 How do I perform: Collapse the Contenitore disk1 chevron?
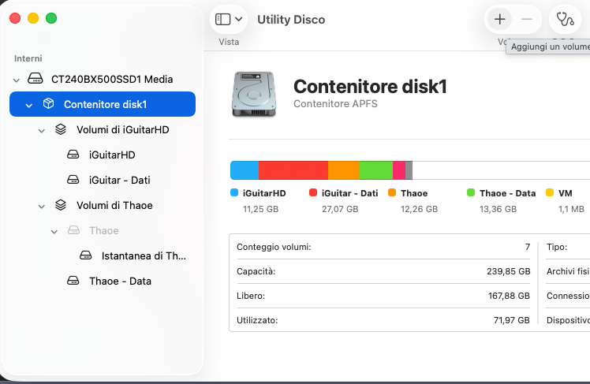point(29,106)
